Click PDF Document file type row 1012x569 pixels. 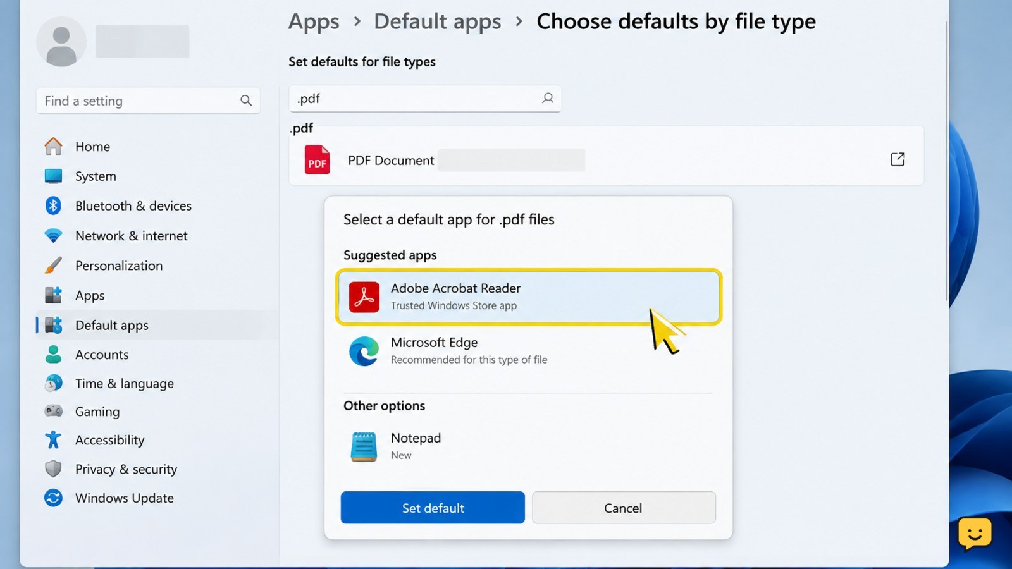point(606,156)
